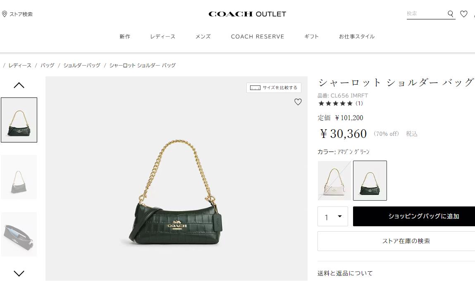
Task: Click the store locator pin icon
Action: (x=5, y=14)
